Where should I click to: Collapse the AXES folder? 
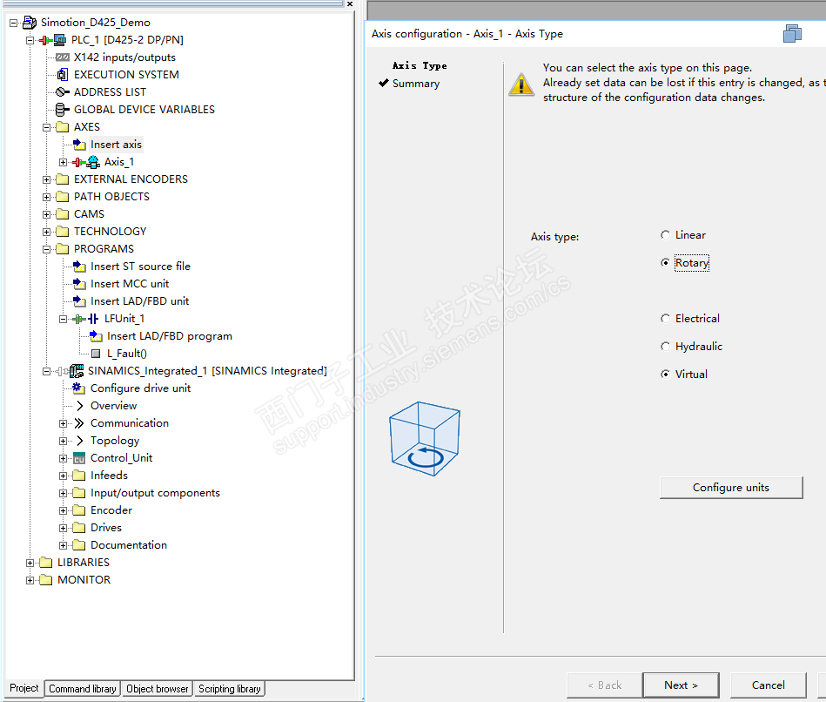[x=47, y=127]
